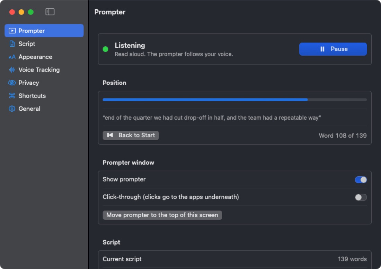Viewport: 381px width, 269px height.
Task: Move prompter to the top of this screen
Action: click(162, 215)
